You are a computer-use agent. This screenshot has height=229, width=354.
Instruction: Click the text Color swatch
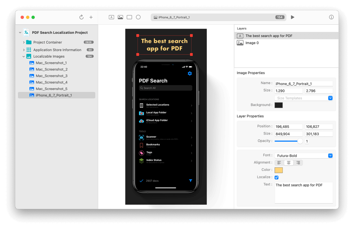pyautogui.click(x=279, y=170)
